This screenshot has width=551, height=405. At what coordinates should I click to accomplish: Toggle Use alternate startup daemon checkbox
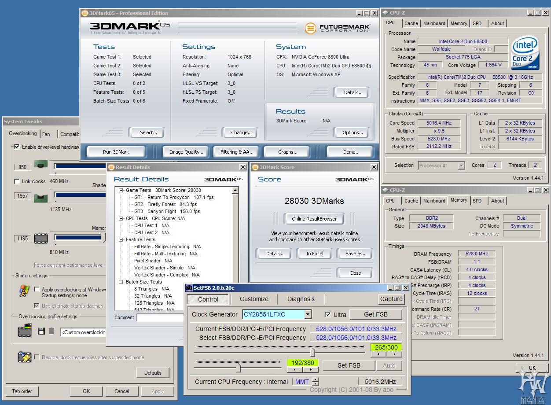(x=37, y=306)
